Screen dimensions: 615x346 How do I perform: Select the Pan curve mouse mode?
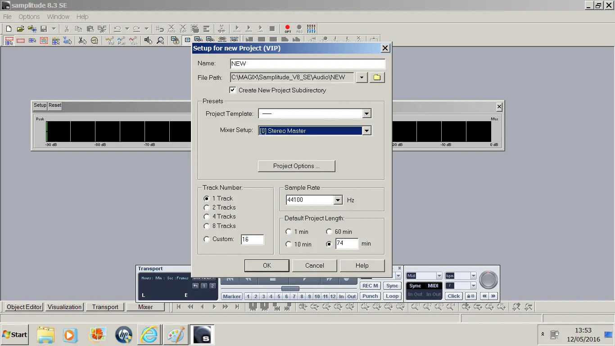pos(122,41)
